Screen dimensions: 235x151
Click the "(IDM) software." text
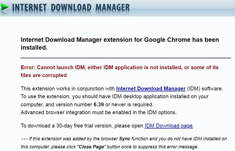[x=205, y=89]
